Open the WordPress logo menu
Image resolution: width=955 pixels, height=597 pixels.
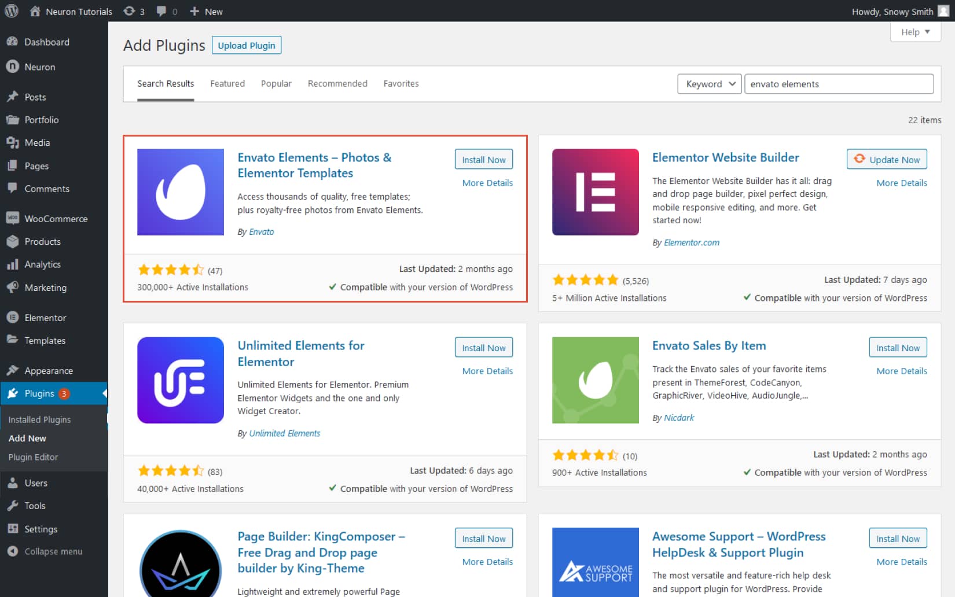click(11, 11)
